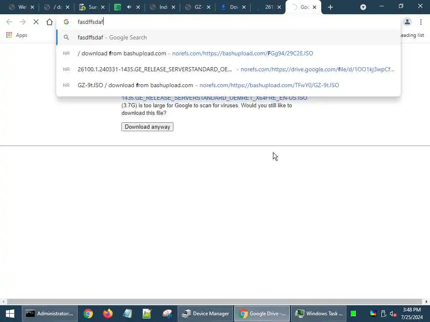Mute the audio-playing tab via speaker icon
Image resolution: width=430 pixels, height=322 pixels.
click(x=129, y=7)
